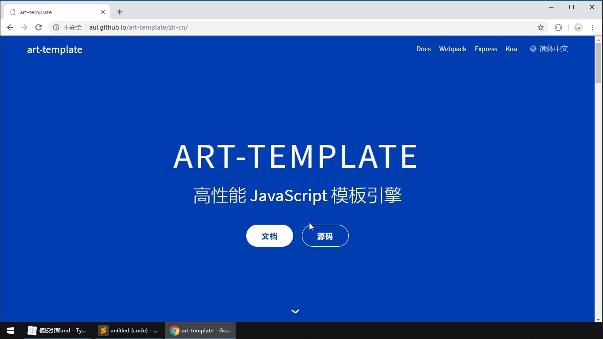This screenshot has width=603, height=339.
Task: Click the browser forward arrow
Action: [x=24, y=27]
